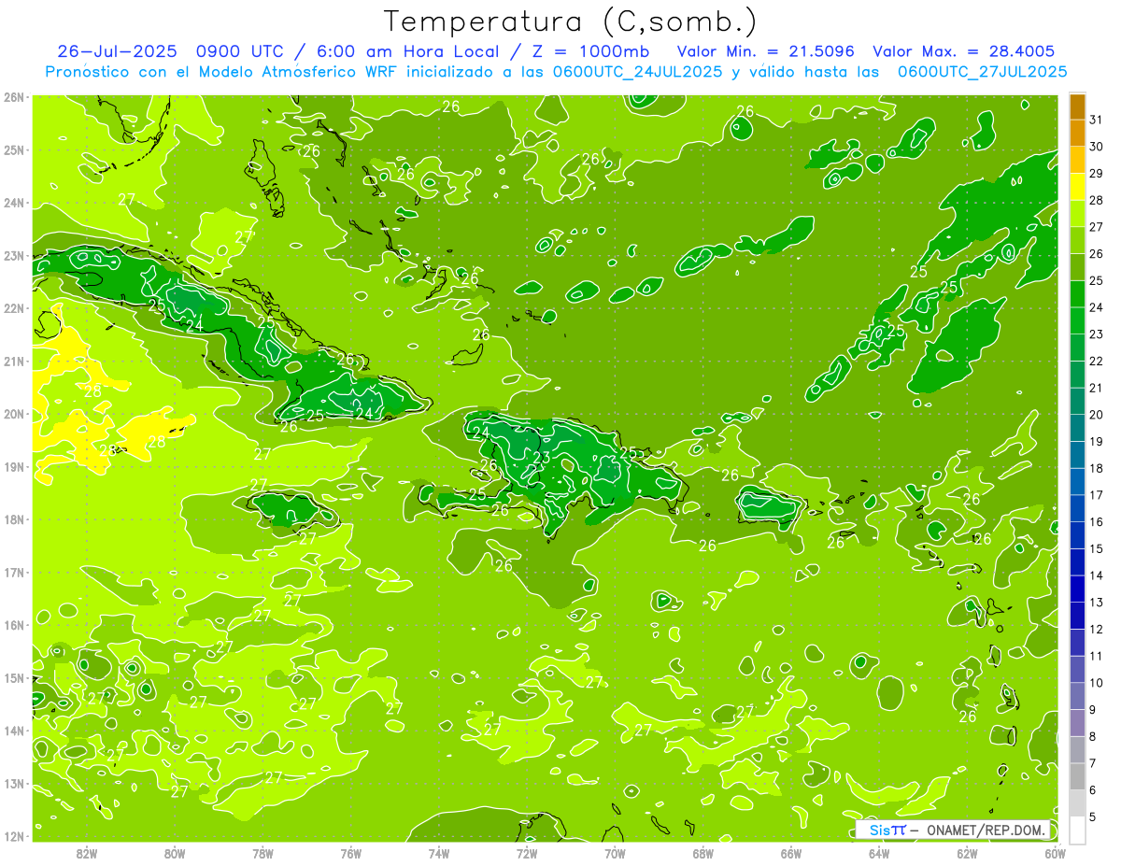Click the '23N' latitude label
This screenshot has height=866, width=1121.
14,255
